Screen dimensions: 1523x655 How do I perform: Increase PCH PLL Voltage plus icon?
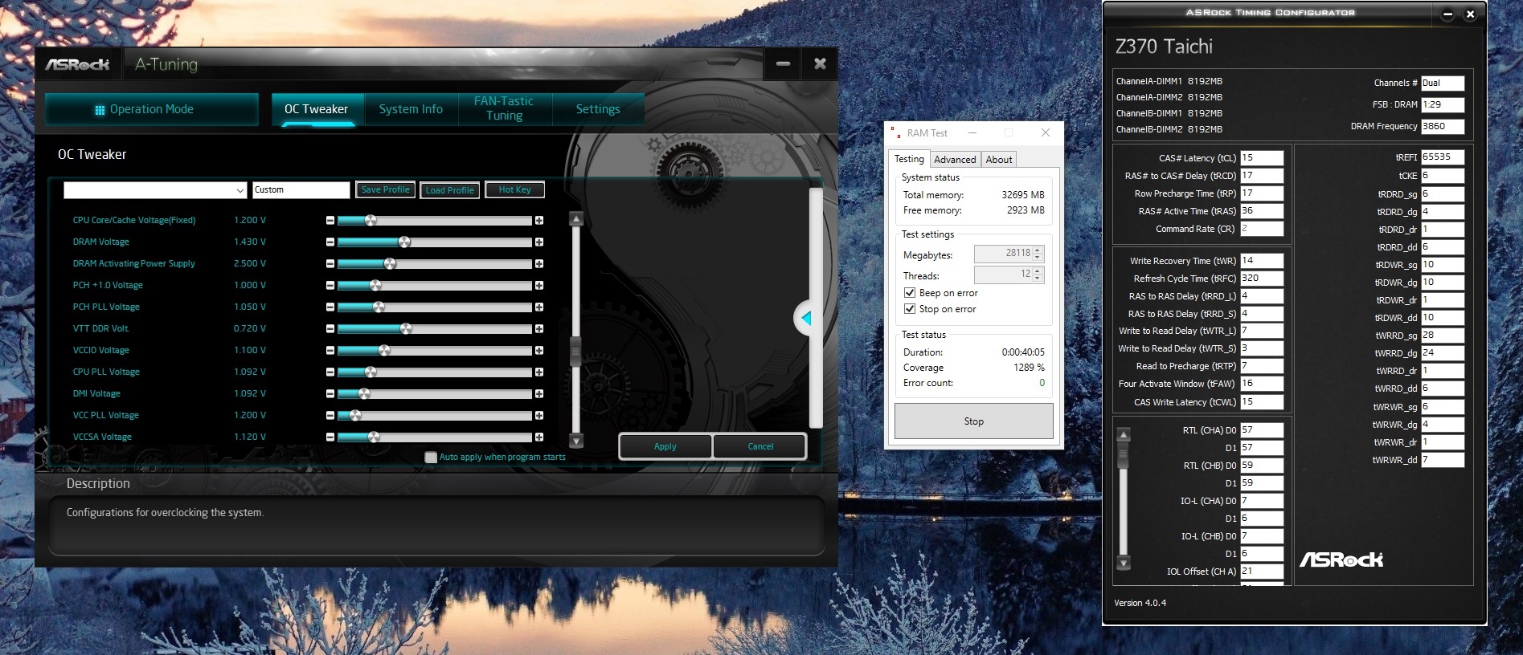click(539, 307)
